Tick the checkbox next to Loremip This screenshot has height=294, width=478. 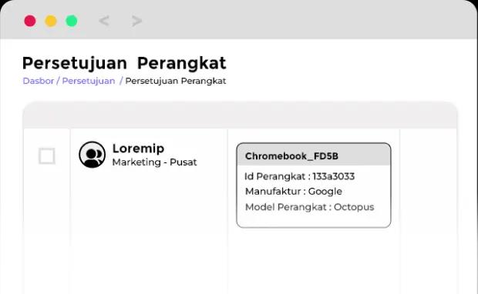click(47, 155)
